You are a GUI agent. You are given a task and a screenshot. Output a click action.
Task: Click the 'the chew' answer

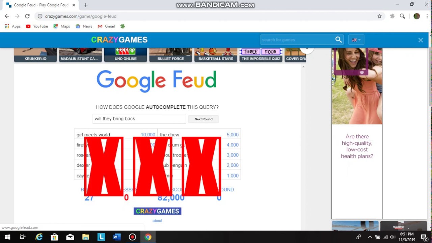pos(169,135)
